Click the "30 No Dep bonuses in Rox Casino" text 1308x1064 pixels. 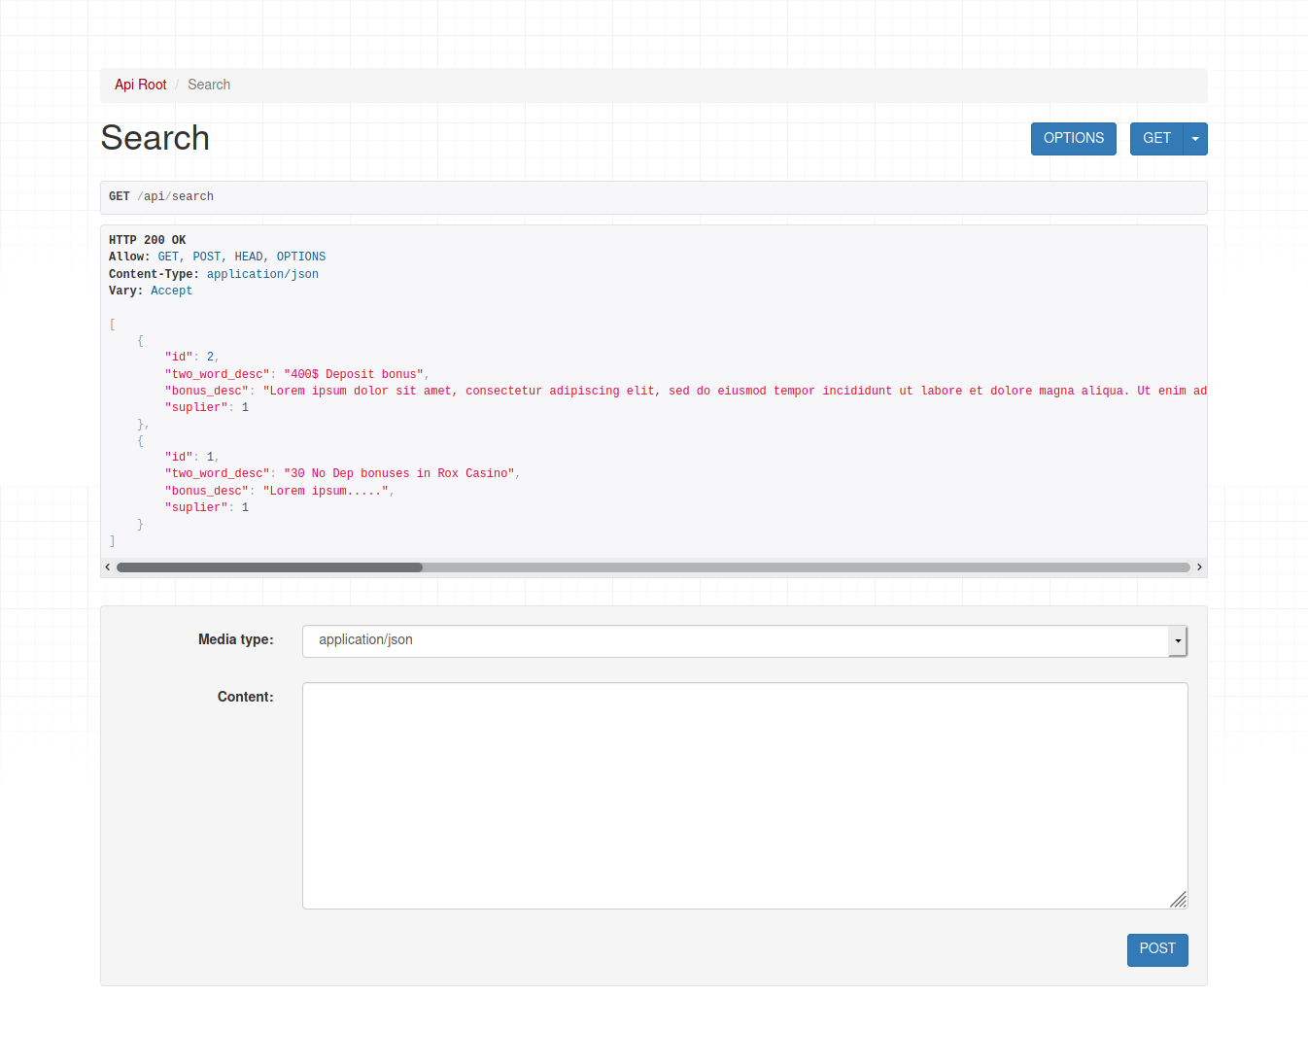point(399,473)
